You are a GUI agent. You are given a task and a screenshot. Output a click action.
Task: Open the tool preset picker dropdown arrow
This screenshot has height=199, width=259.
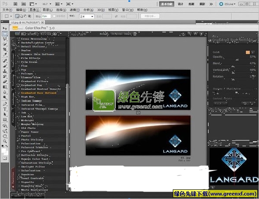(11, 16)
